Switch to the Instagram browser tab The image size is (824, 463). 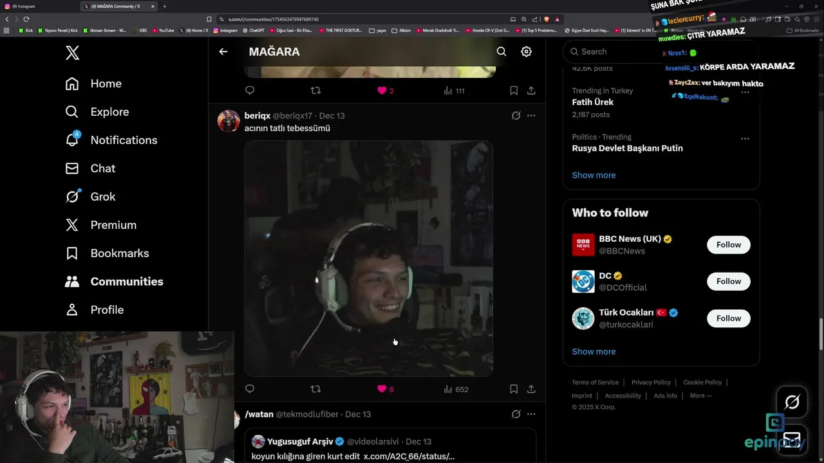click(39, 6)
